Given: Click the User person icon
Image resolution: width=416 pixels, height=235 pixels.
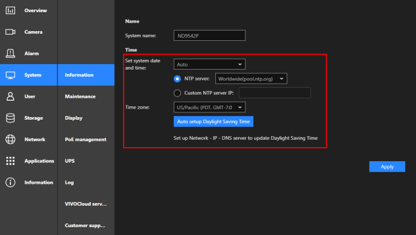Looking at the screenshot, I should point(10,96).
